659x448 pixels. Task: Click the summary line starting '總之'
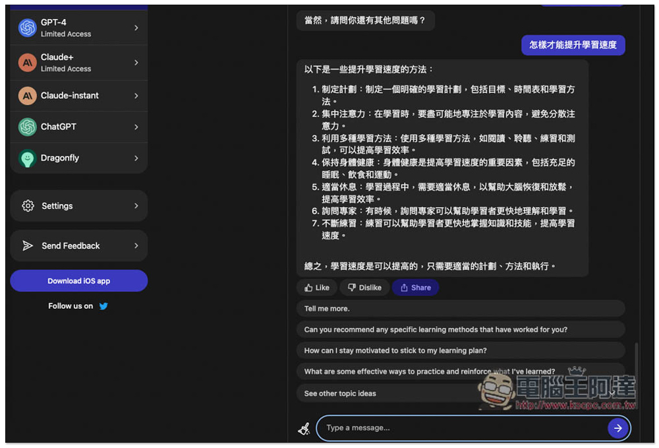tap(430, 267)
